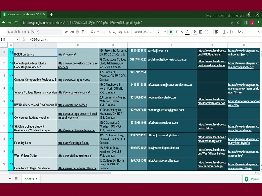Close the student accommodation tab

tap(44, 14)
